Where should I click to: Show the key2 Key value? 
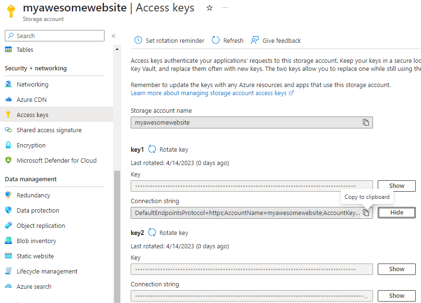pos(397,269)
